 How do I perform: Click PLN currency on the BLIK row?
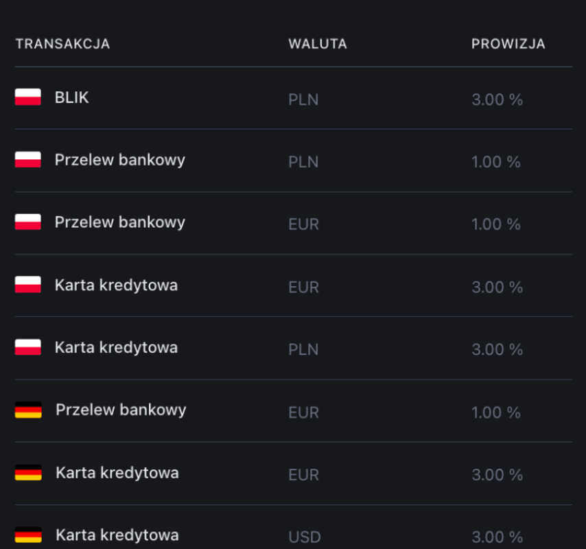point(303,100)
